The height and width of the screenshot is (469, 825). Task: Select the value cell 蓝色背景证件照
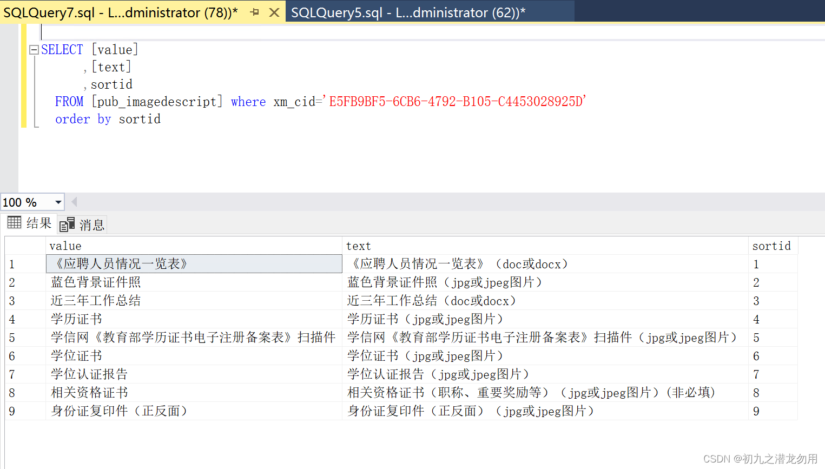click(x=194, y=282)
